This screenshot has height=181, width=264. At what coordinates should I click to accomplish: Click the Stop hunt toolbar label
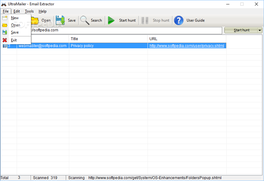tap(161, 20)
